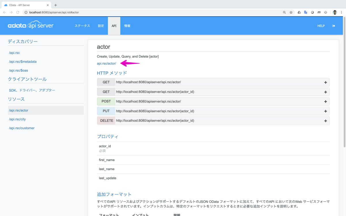The height and width of the screenshot is (216, 346).
Task: Open the browser zoom magnifier icon
Action: point(284,12)
